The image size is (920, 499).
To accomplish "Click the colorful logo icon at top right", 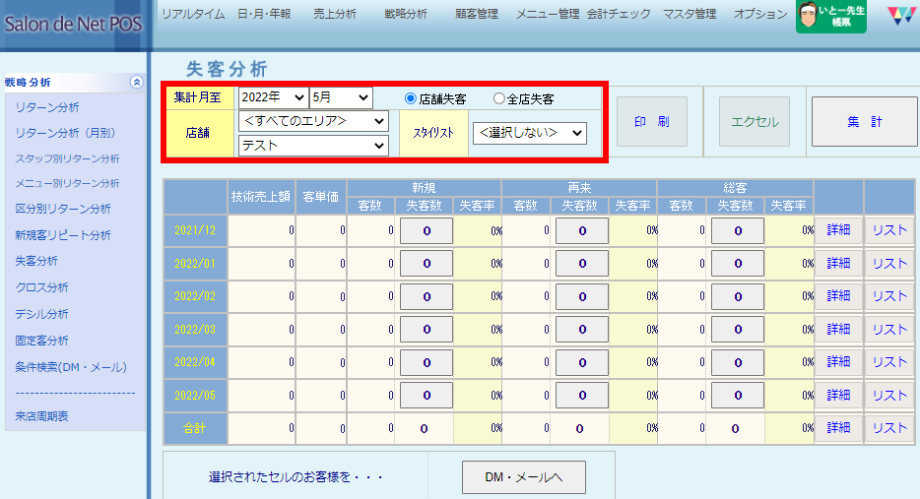I will tap(899, 16).
